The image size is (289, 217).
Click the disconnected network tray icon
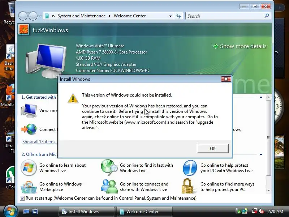[x=255, y=211]
